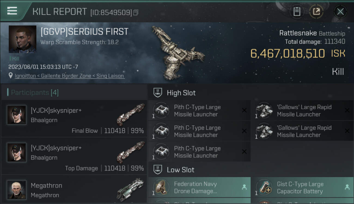The height and width of the screenshot is (204, 354).
Task: Click the Federation Navy Drone Damage icon
Action: [x=161, y=187]
